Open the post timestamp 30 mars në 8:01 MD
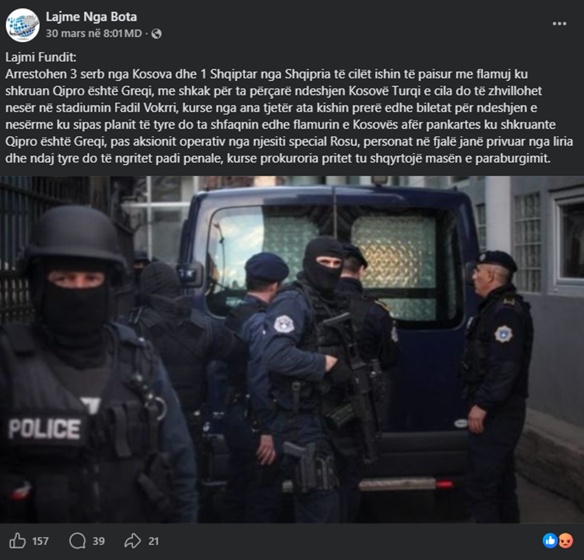Image resolution: width=584 pixels, height=560 pixels. pos(94,34)
